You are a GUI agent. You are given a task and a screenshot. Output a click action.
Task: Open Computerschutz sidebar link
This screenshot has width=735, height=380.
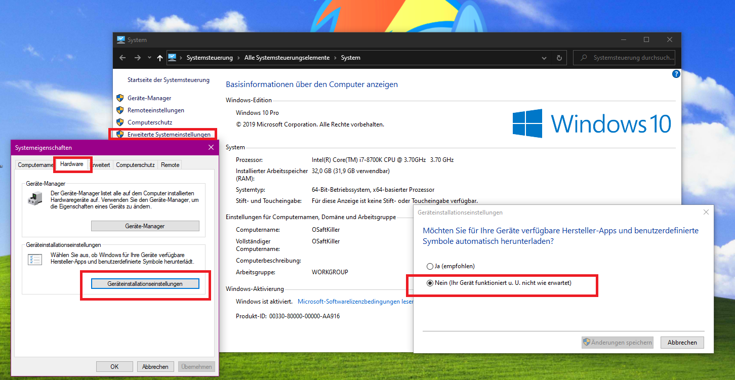pyautogui.click(x=150, y=122)
